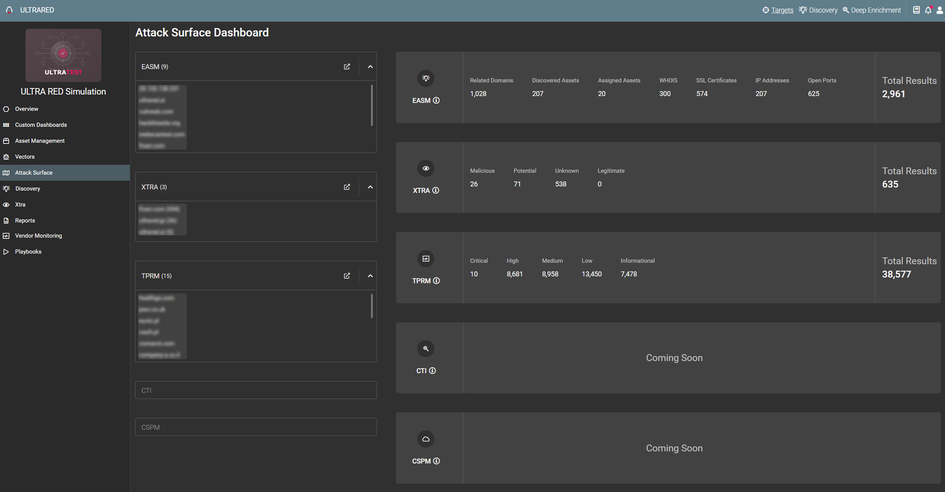This screenshot has width=945, height=492.
Task: Click the ULTRARED logo icon in header
Action: [9, 10]
